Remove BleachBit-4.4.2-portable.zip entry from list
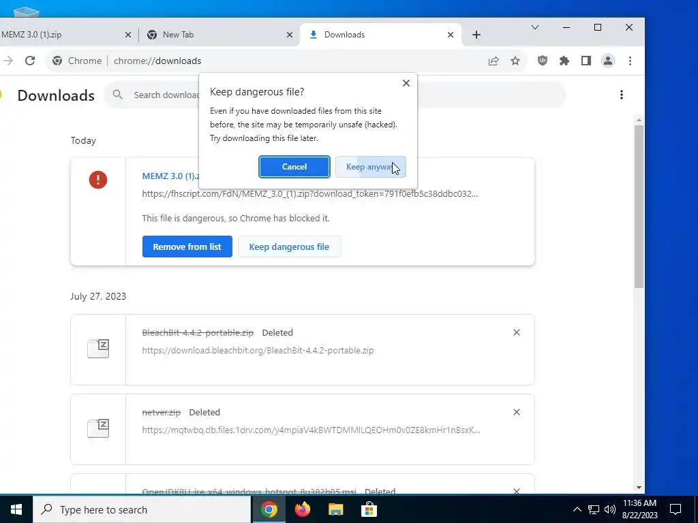The image size is (698, 523). (517, 332)
